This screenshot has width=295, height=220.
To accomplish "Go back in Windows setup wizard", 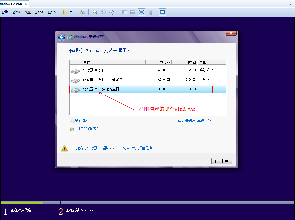I will click(x=61, y=37).
